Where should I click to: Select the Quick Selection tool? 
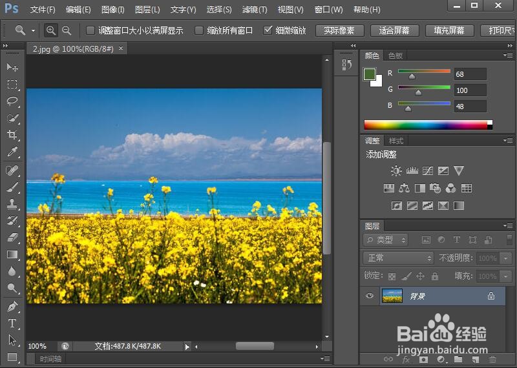tap(12, 118)
